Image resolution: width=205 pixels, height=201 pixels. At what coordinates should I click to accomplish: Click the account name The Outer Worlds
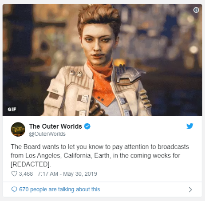55,126
